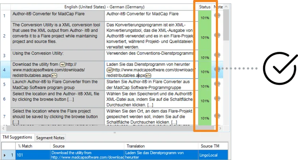Select row number 5 in the segment grid
Image resolution: width=298 pixels, height=160 pixels.
point(4,84)
